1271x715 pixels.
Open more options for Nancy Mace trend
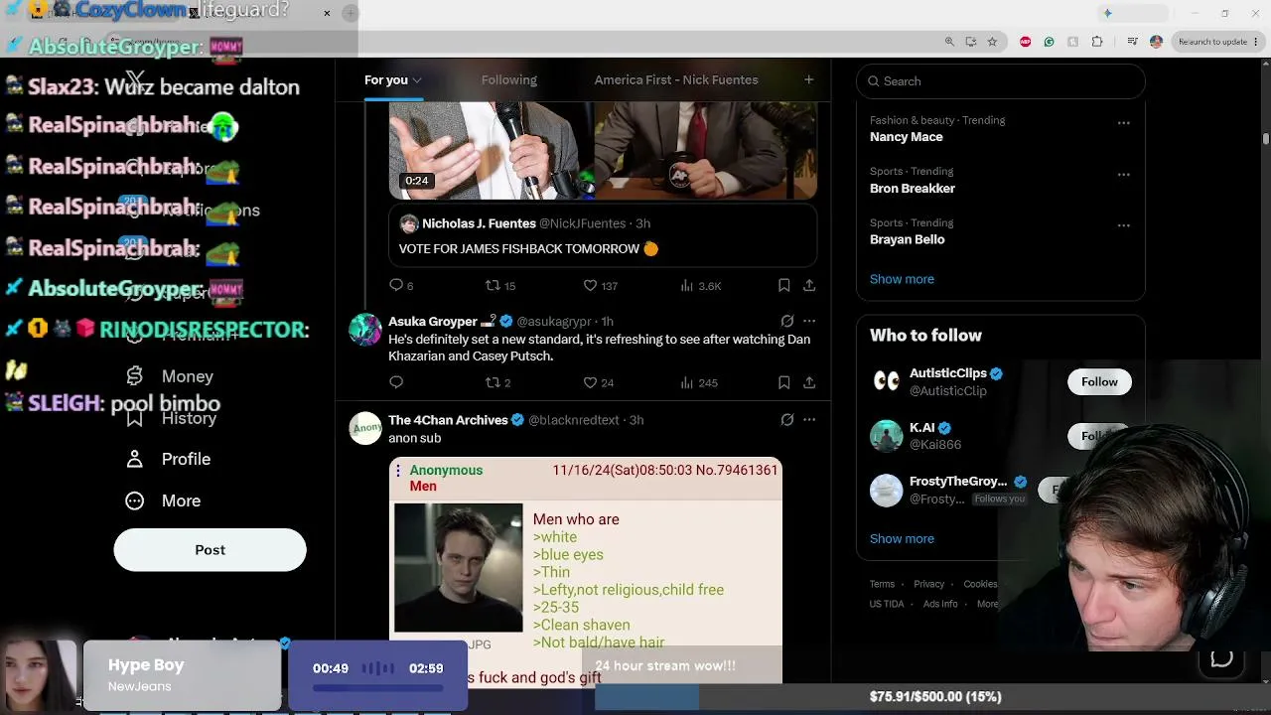click(1124, 123)
